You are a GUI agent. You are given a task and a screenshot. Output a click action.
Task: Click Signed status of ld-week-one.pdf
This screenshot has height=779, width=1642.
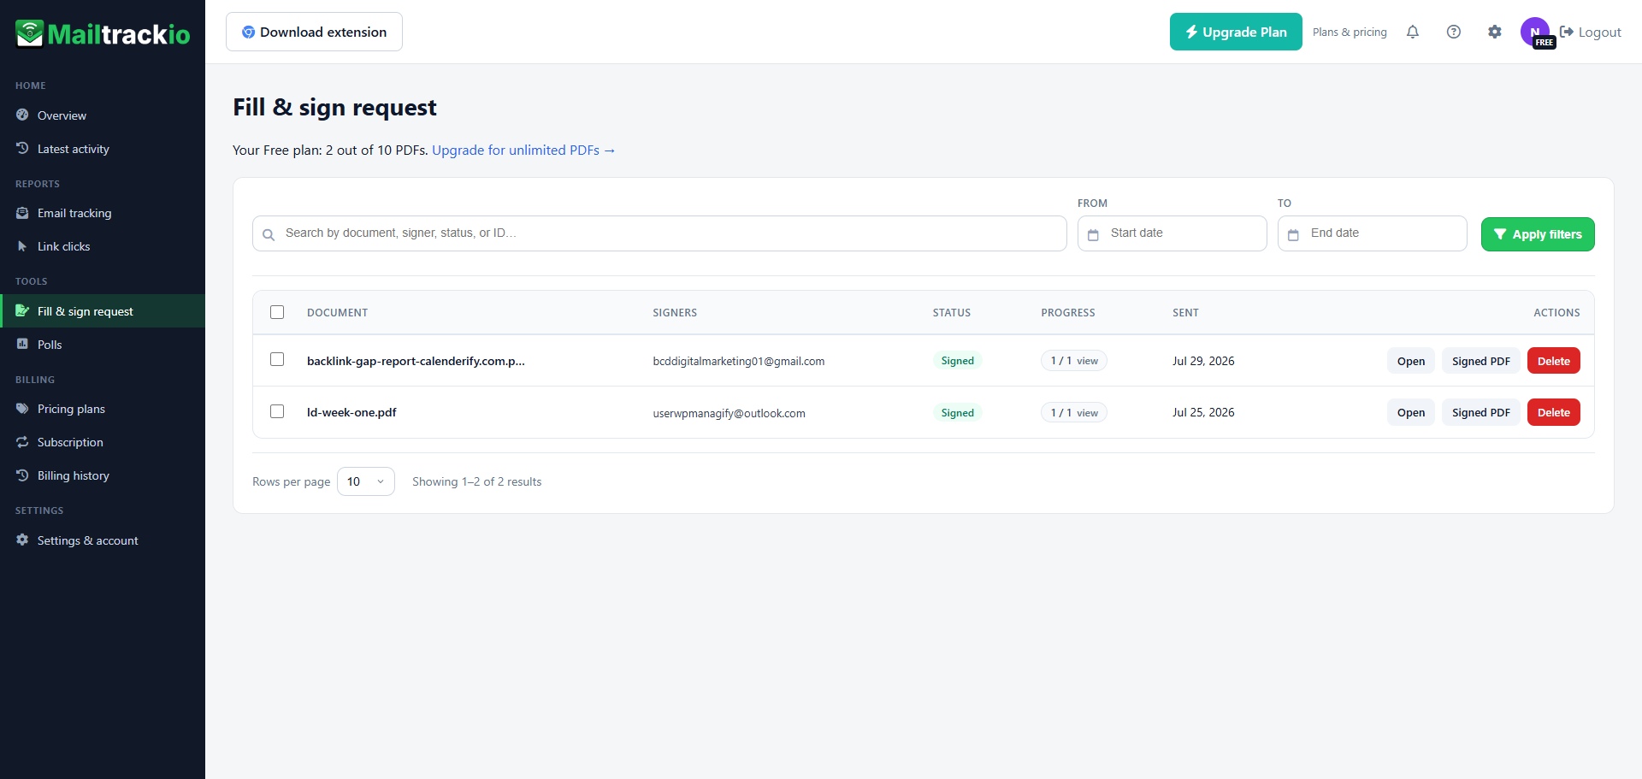coord(957,413)
